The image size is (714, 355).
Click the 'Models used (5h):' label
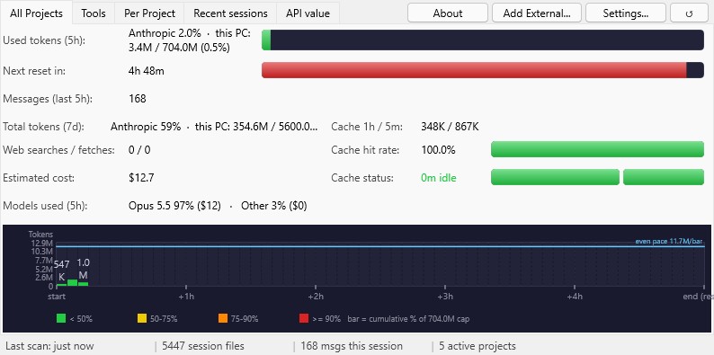coord(45,206)
